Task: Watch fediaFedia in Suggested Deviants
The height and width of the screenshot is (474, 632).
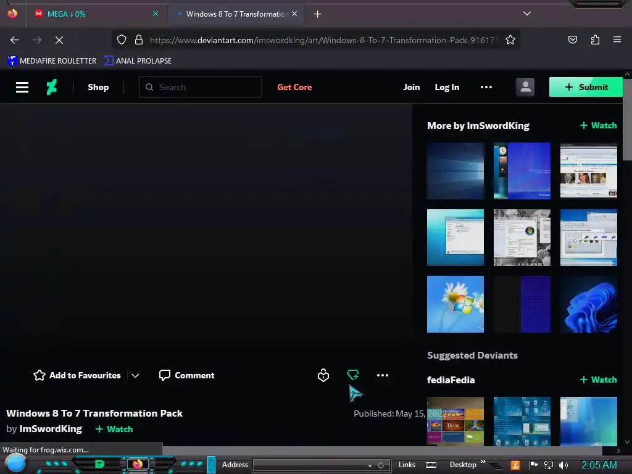Action: (598, 380)
